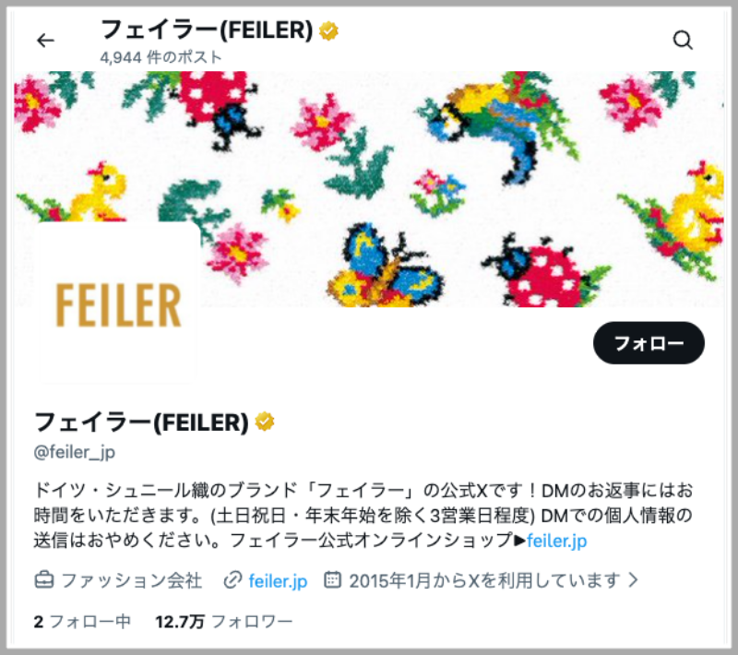The width and height of the screenshot is (738, 655).
Task: Expand join date details chevron
Action: (634, 579)
